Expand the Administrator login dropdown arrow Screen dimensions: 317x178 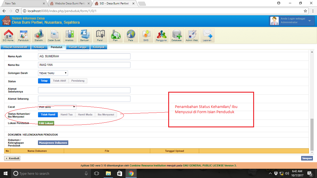(x=309, y=21)
